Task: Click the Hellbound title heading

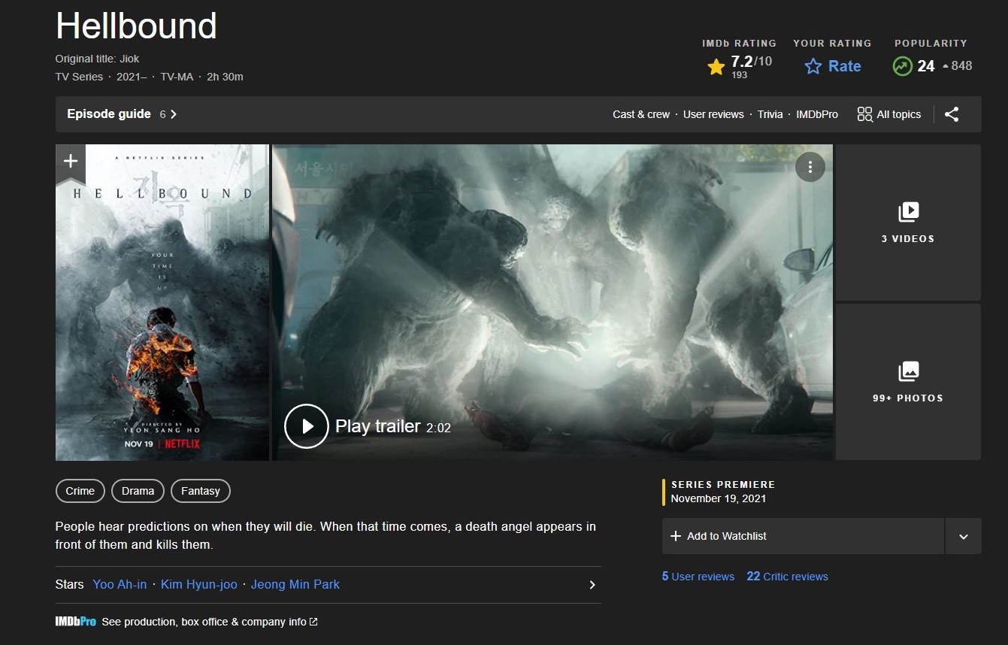Action: tap(136, 26)
